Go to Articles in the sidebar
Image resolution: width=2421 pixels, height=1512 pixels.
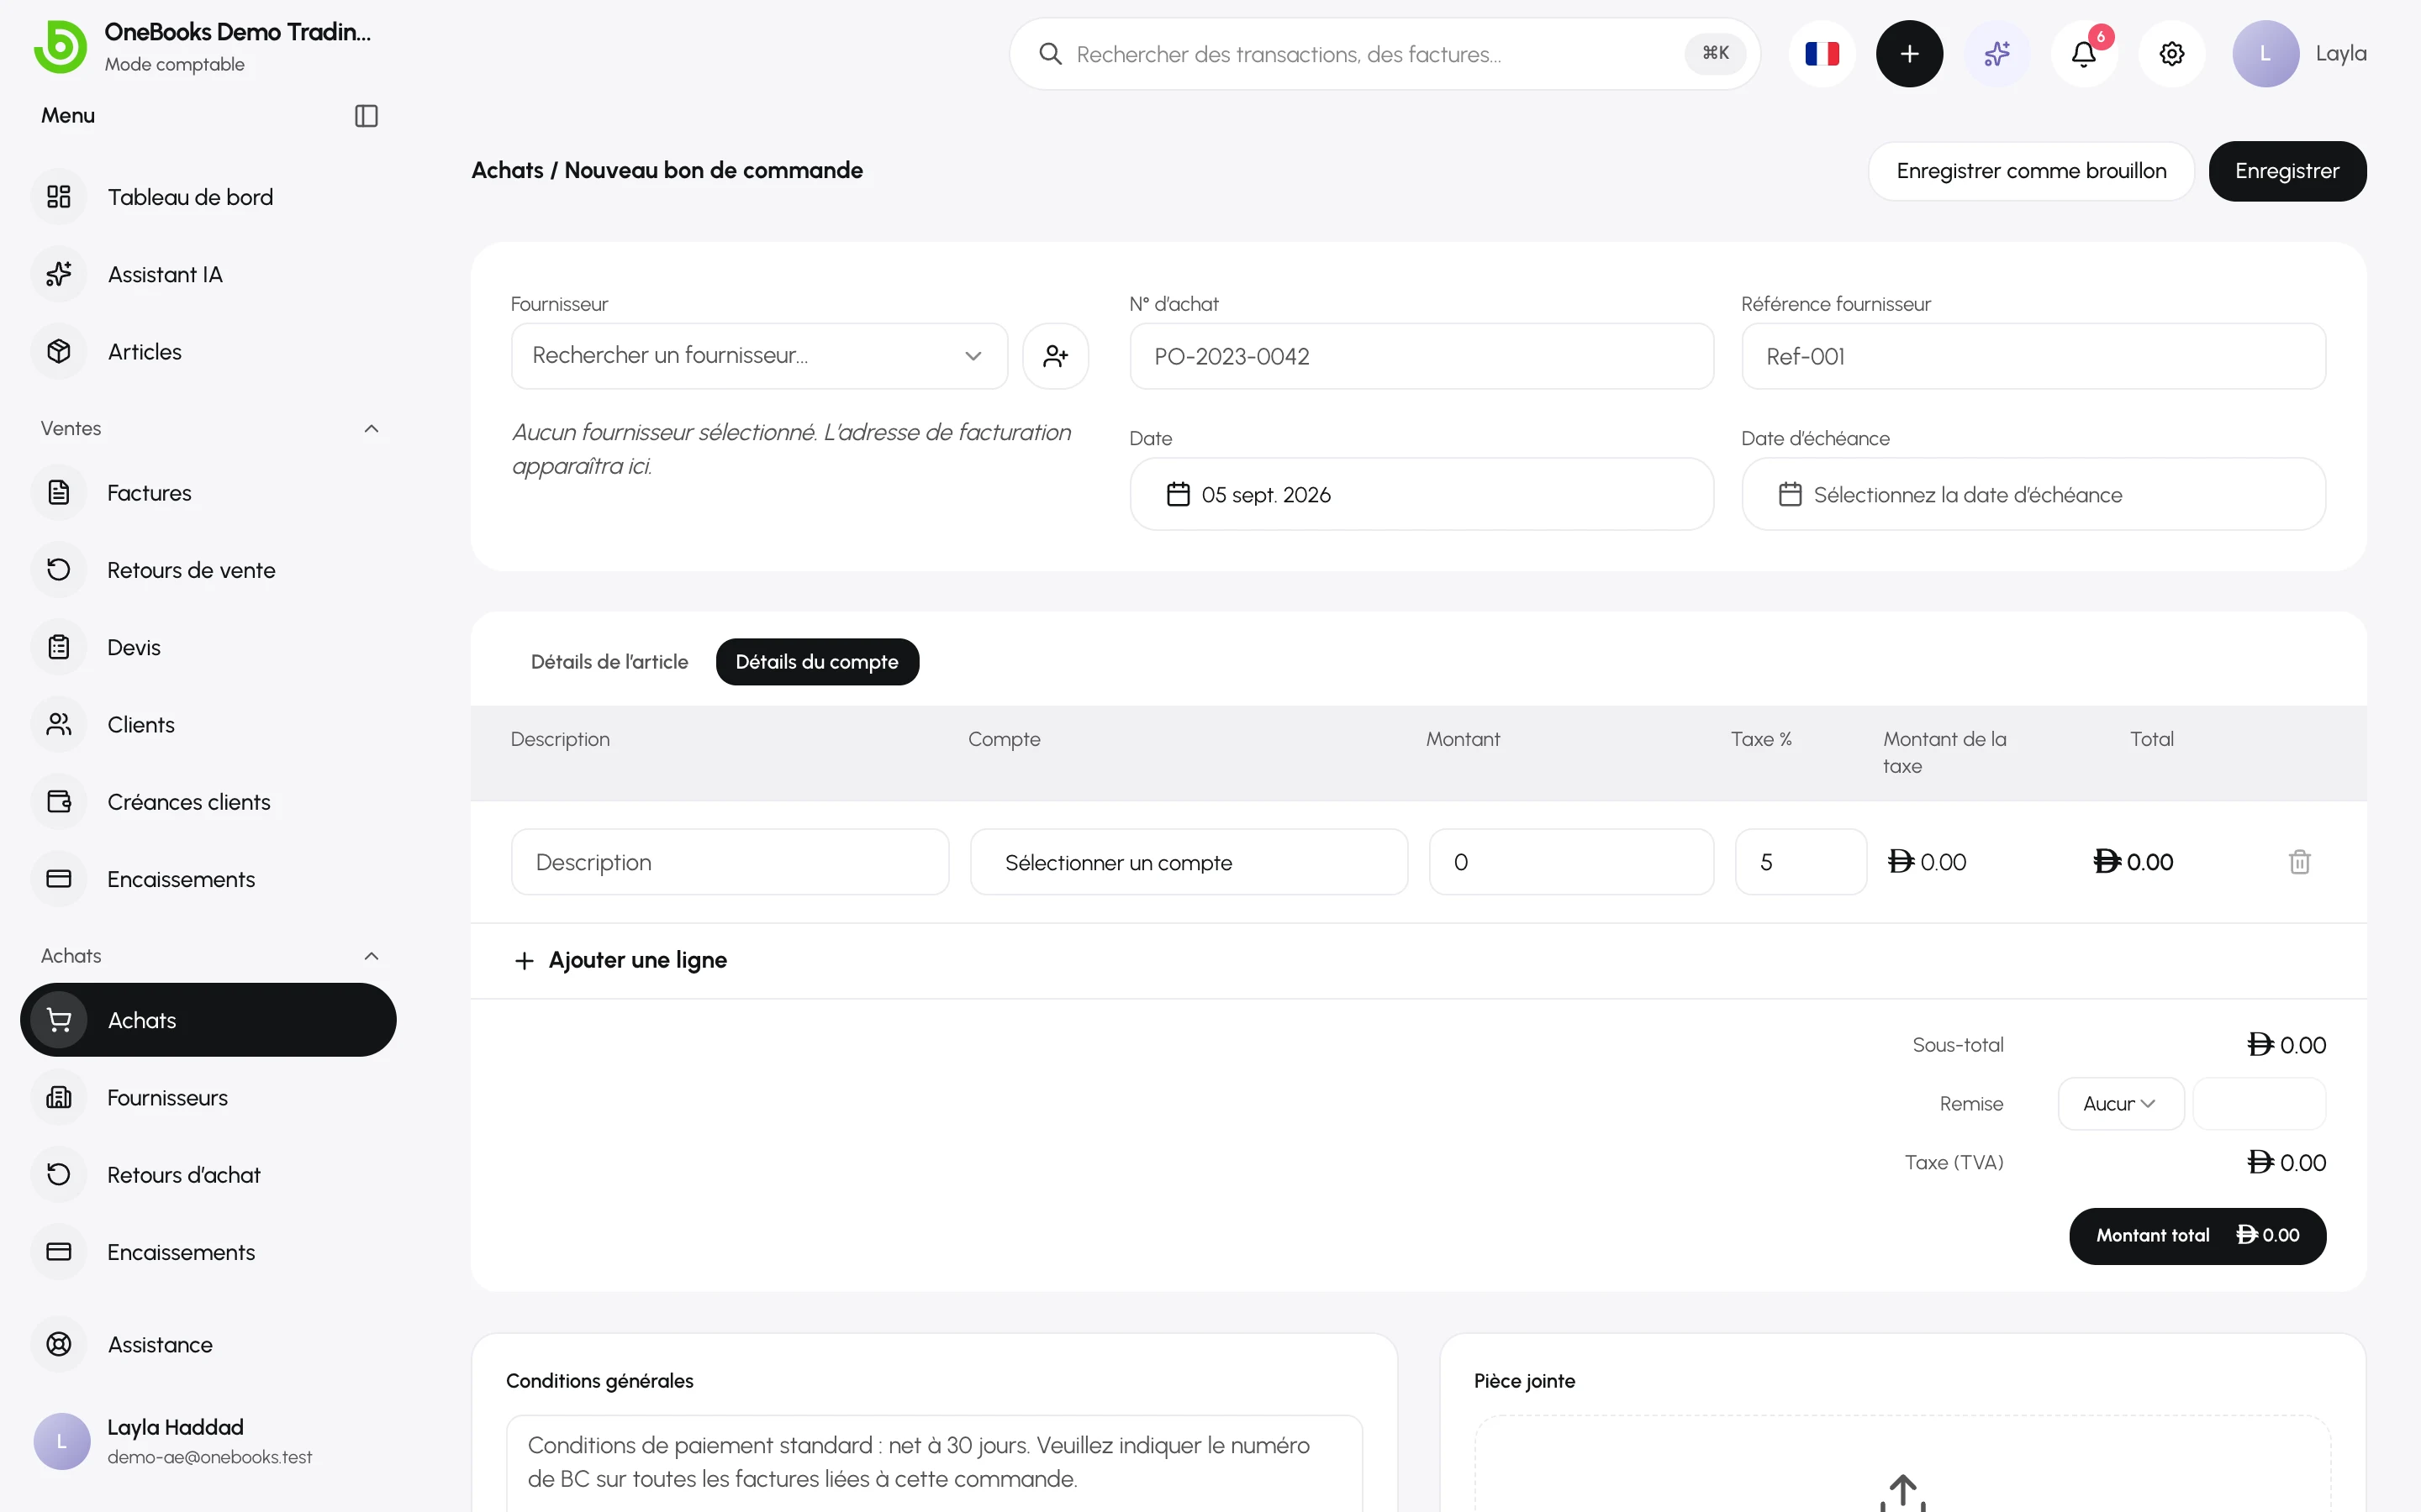coord(208,352)
